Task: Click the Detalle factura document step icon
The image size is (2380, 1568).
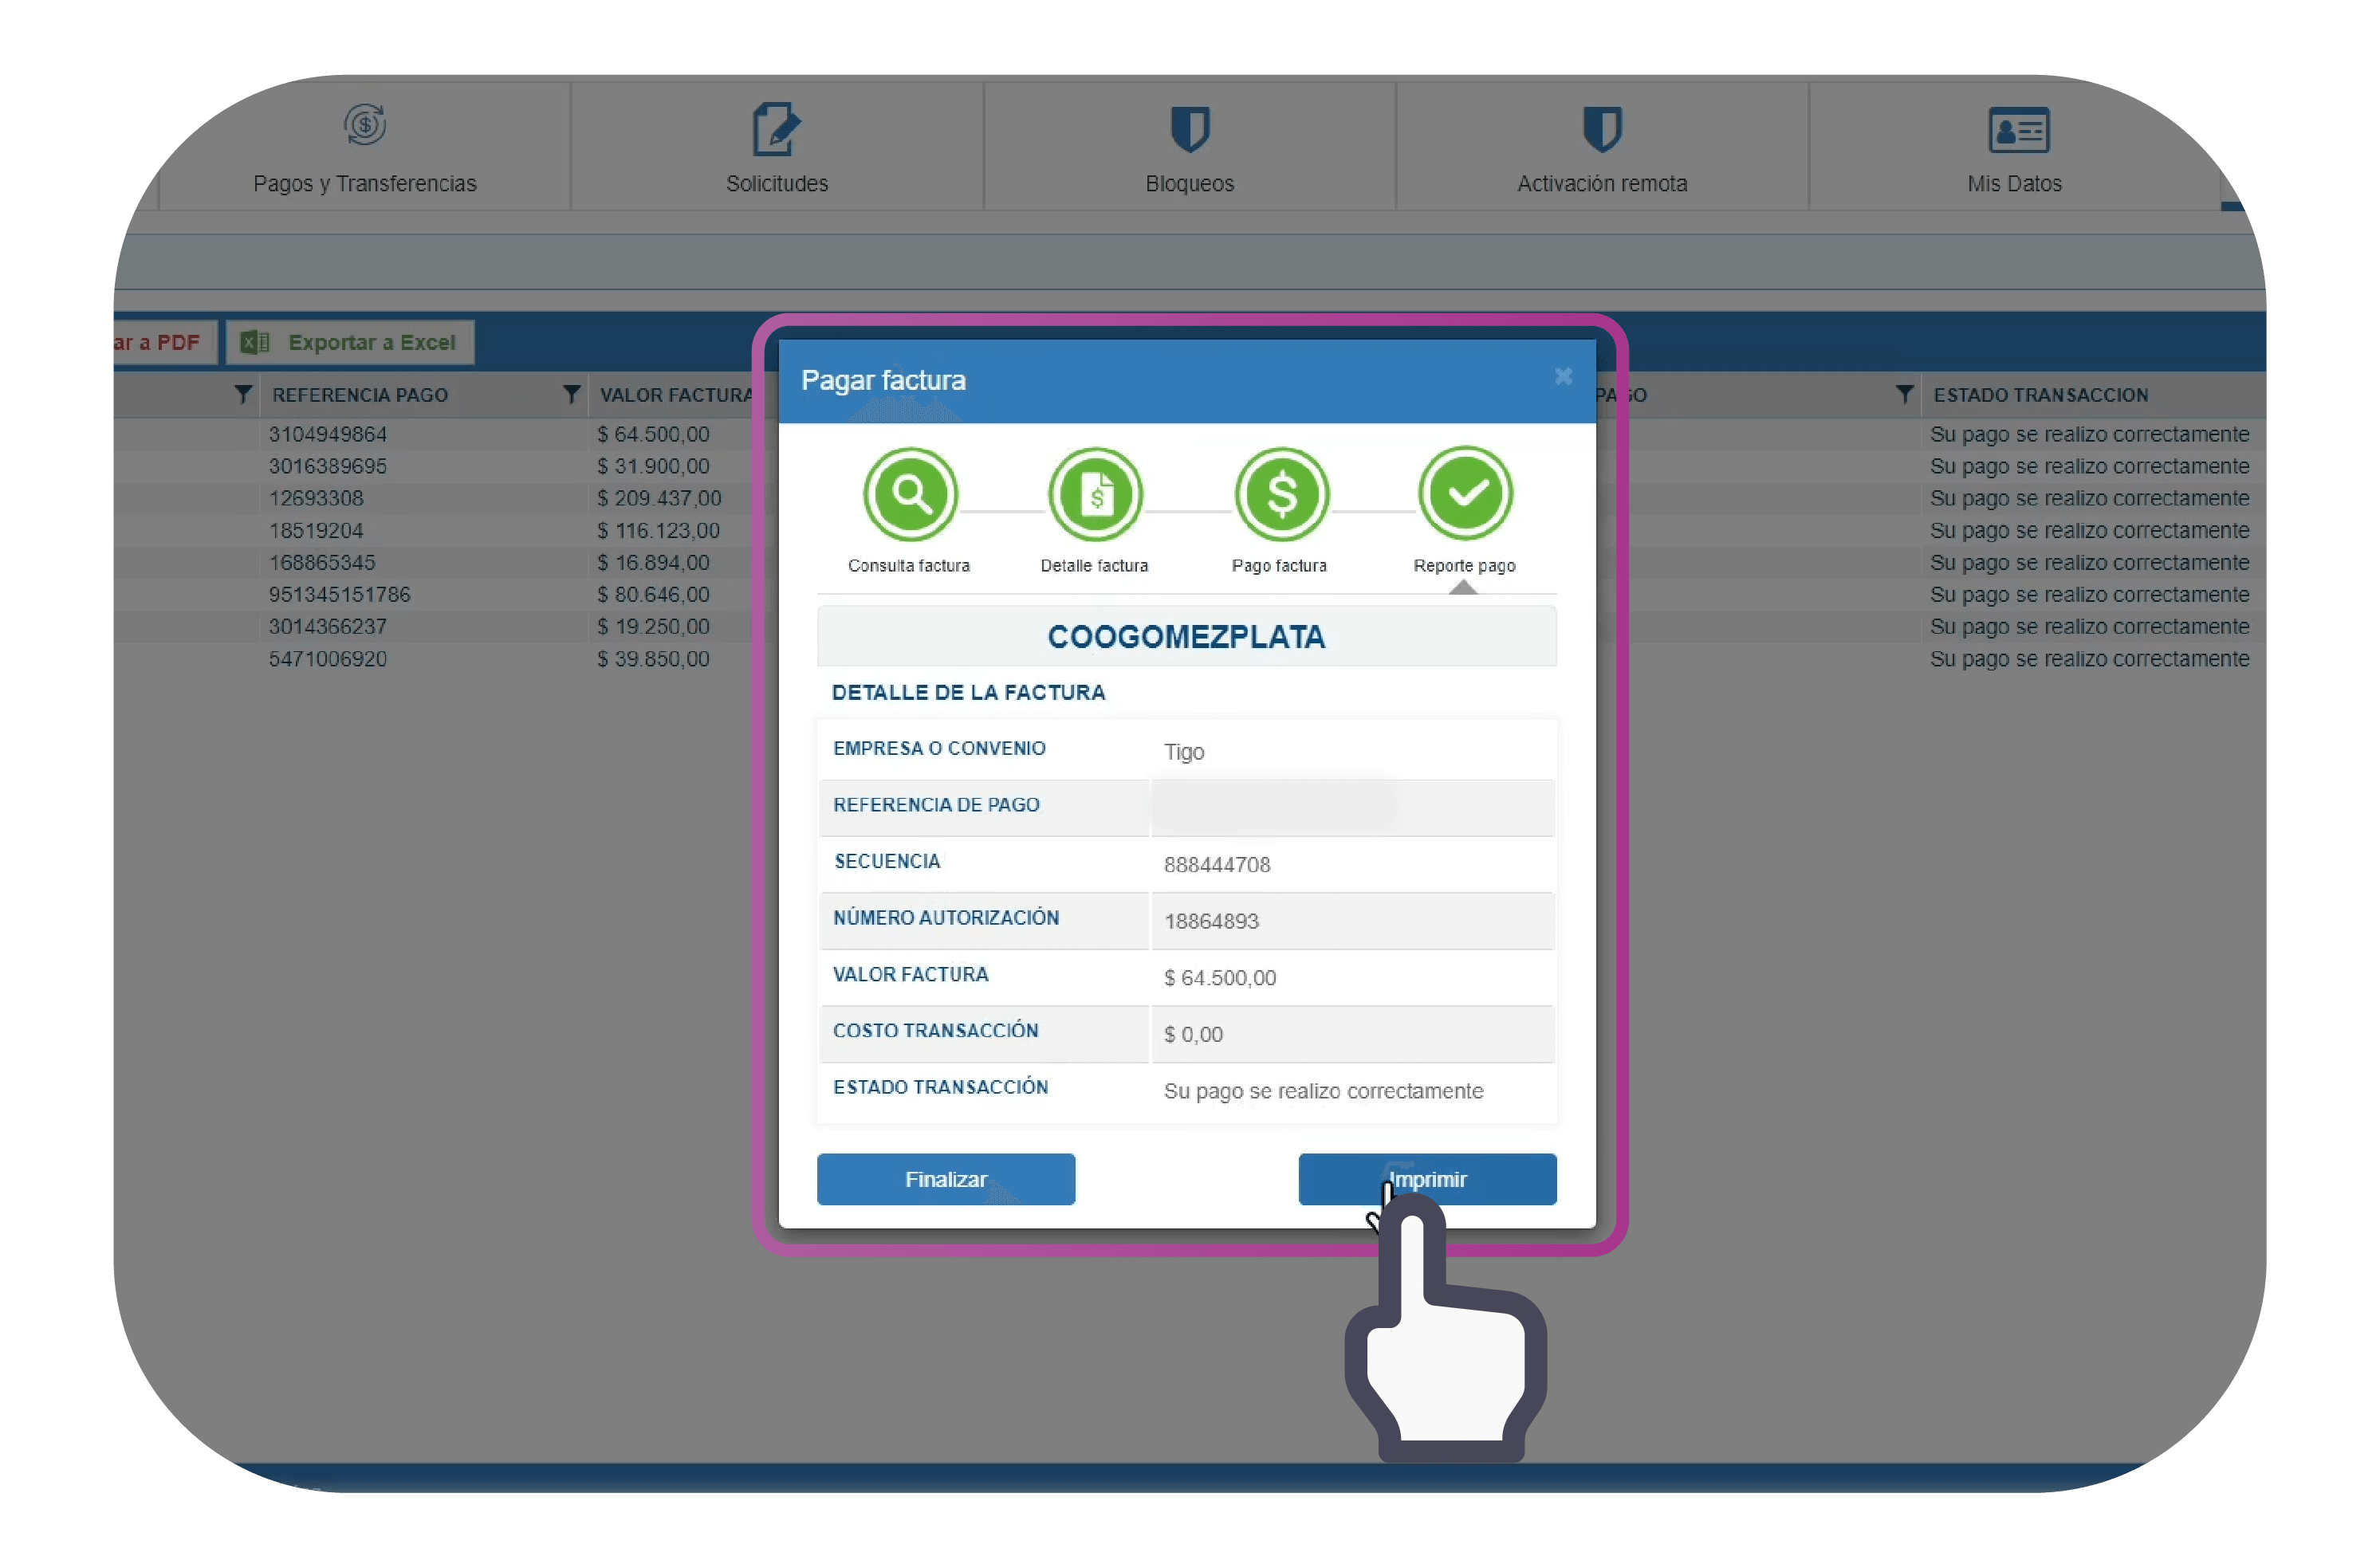Action: coord(1095,494)
